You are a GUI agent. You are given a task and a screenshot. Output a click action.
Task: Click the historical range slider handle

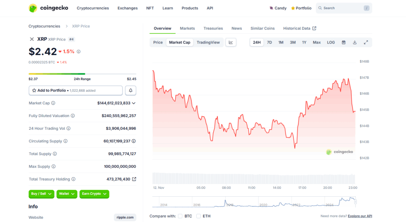355,202
